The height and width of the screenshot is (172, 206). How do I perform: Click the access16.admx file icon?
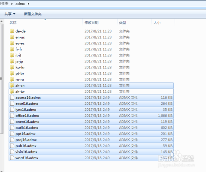pos(12,98)
